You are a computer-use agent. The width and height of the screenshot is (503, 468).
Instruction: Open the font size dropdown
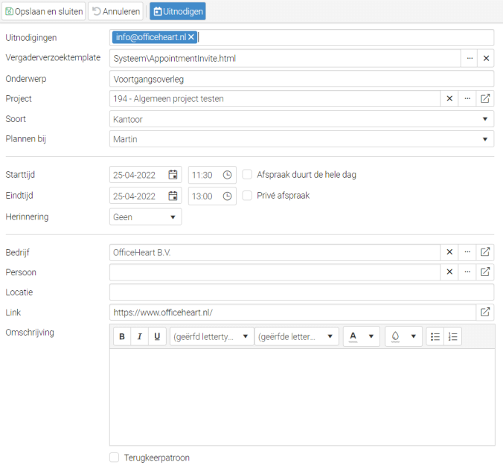point(297,336)
